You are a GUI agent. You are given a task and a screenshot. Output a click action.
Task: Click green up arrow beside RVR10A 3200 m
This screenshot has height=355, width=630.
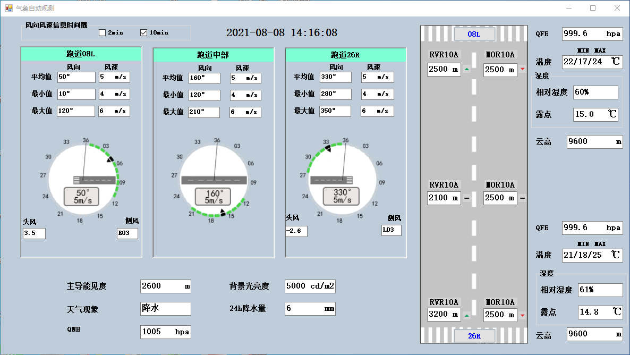click(x=467, y=315)
